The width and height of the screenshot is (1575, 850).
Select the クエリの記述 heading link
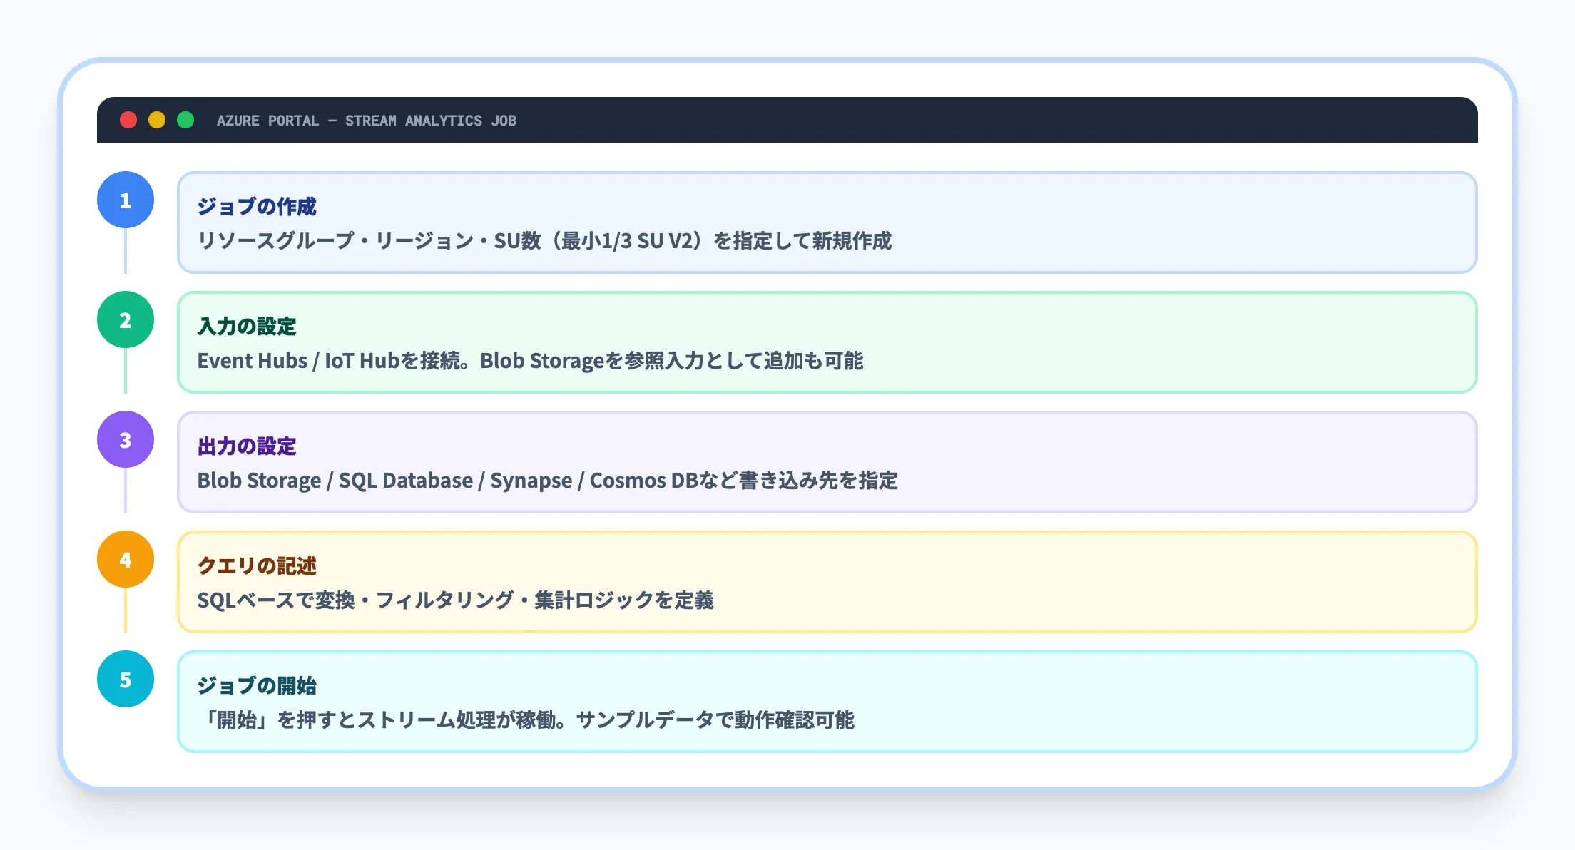pos(258,566)
